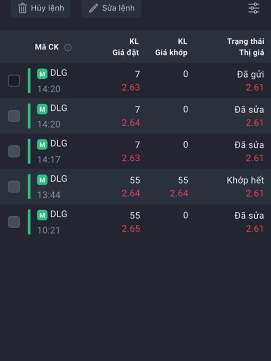Click the Đã gửi status text

pos(250,74)
